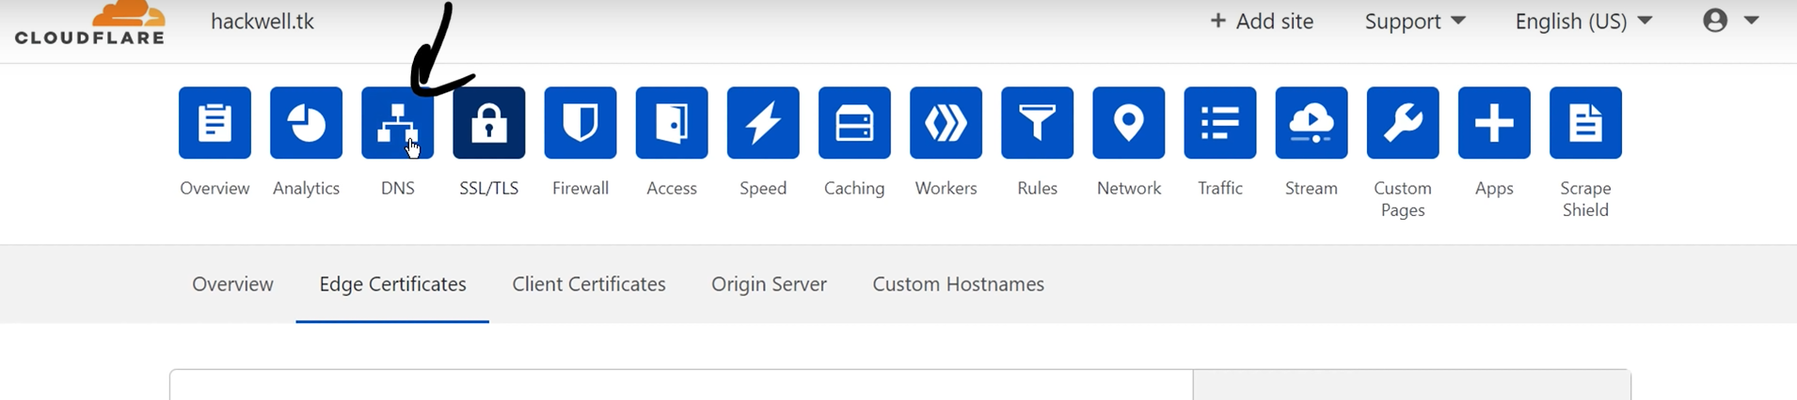Screen dimensions: 1797x400
Task: Click the Add site link
Action: tap(1261, 22)
